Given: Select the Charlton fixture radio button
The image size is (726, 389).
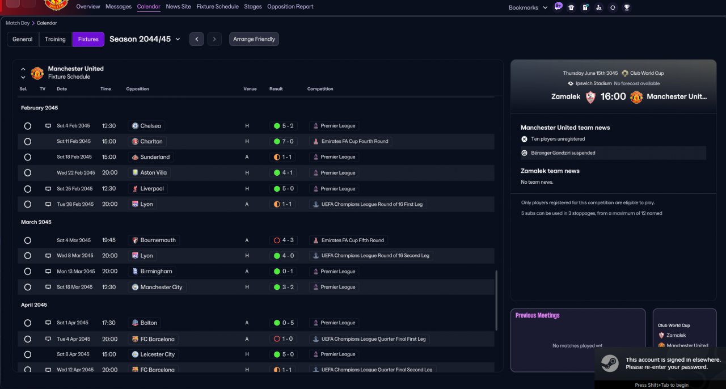Looking at the screenshot, I should point(27,142).
